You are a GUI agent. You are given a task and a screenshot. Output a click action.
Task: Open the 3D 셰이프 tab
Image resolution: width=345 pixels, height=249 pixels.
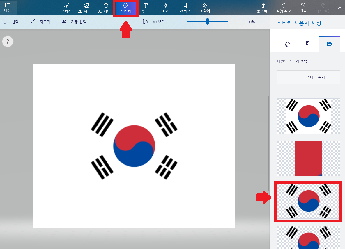[106, 8]
